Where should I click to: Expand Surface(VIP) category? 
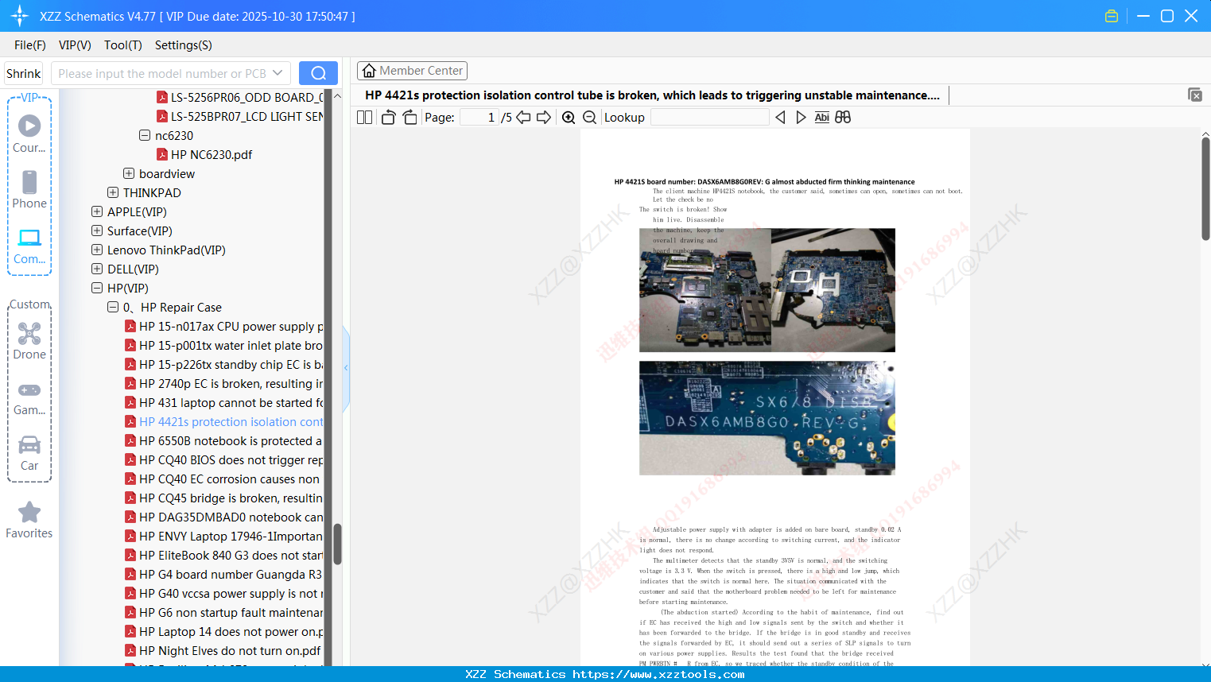pos(97,231)
